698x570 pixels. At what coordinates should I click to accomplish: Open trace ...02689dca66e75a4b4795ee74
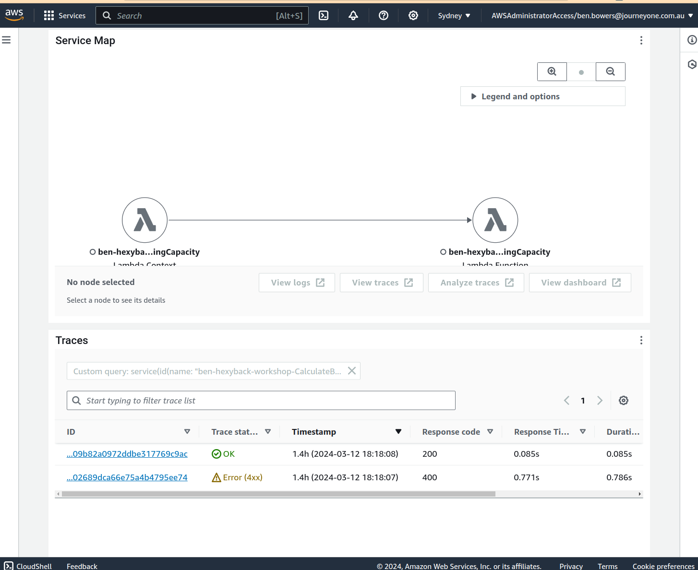[x=127, y=477]
